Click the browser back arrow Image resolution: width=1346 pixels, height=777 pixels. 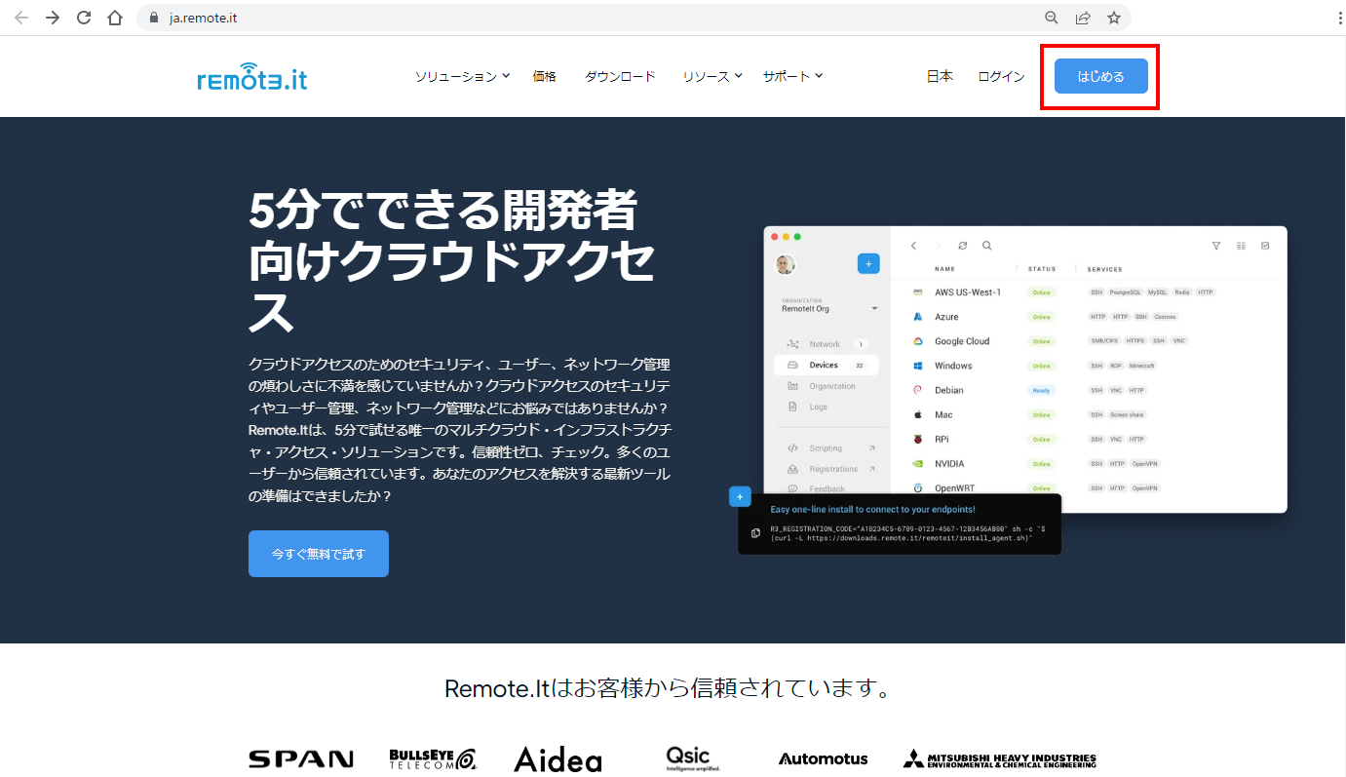tap(21, 18)
